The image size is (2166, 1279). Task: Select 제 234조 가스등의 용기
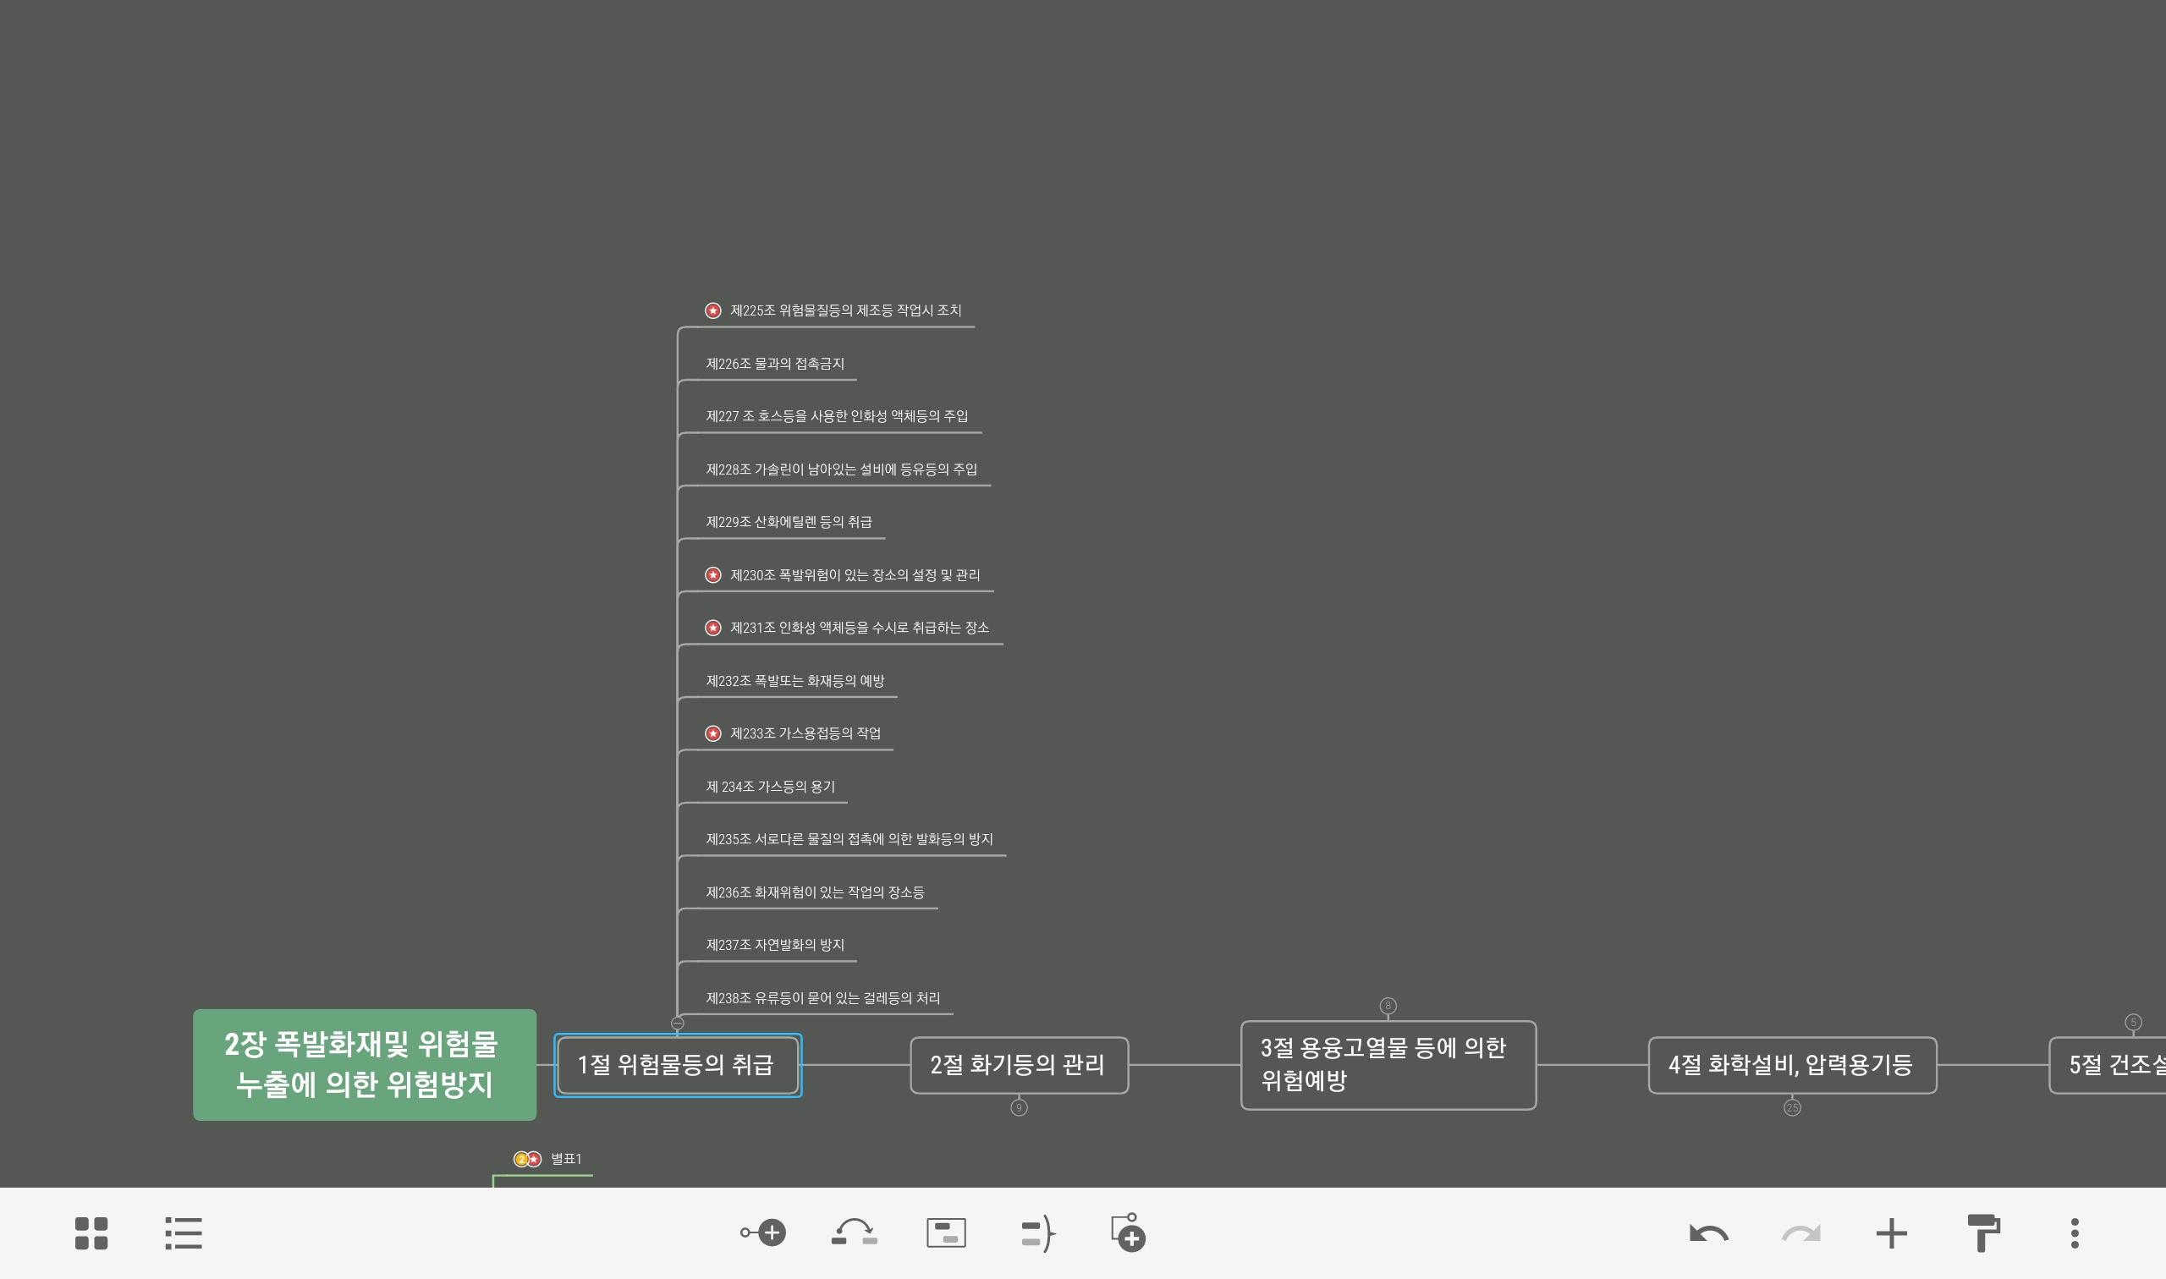[770, 787]
